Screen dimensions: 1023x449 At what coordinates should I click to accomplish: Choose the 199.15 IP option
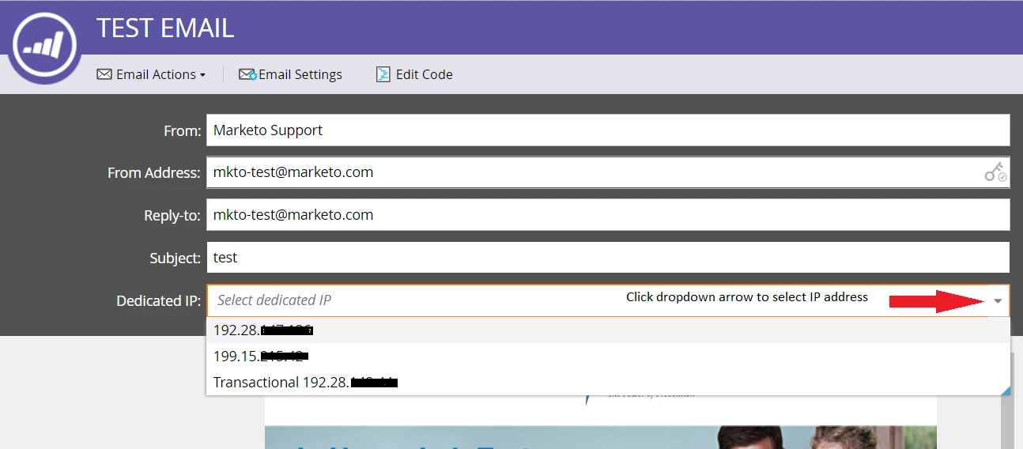[x=608, y=356]
